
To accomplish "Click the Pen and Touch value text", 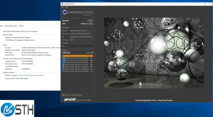I will pyautogui.click(x=36, y=55).
